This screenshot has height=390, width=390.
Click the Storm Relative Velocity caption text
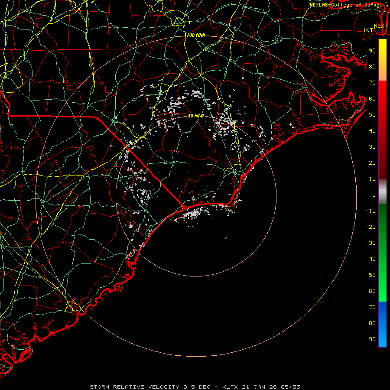(195, 387)
